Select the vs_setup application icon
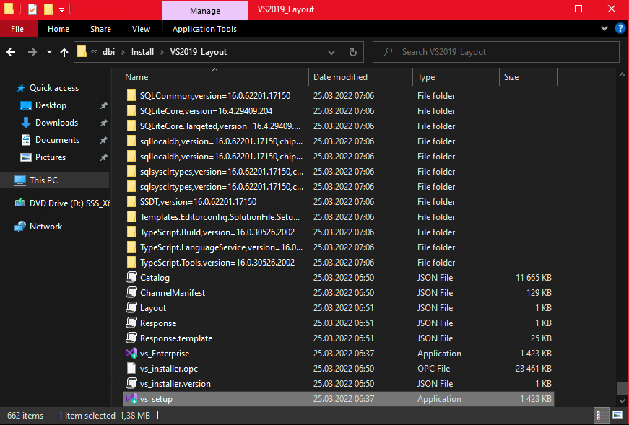 click(131, 399)
